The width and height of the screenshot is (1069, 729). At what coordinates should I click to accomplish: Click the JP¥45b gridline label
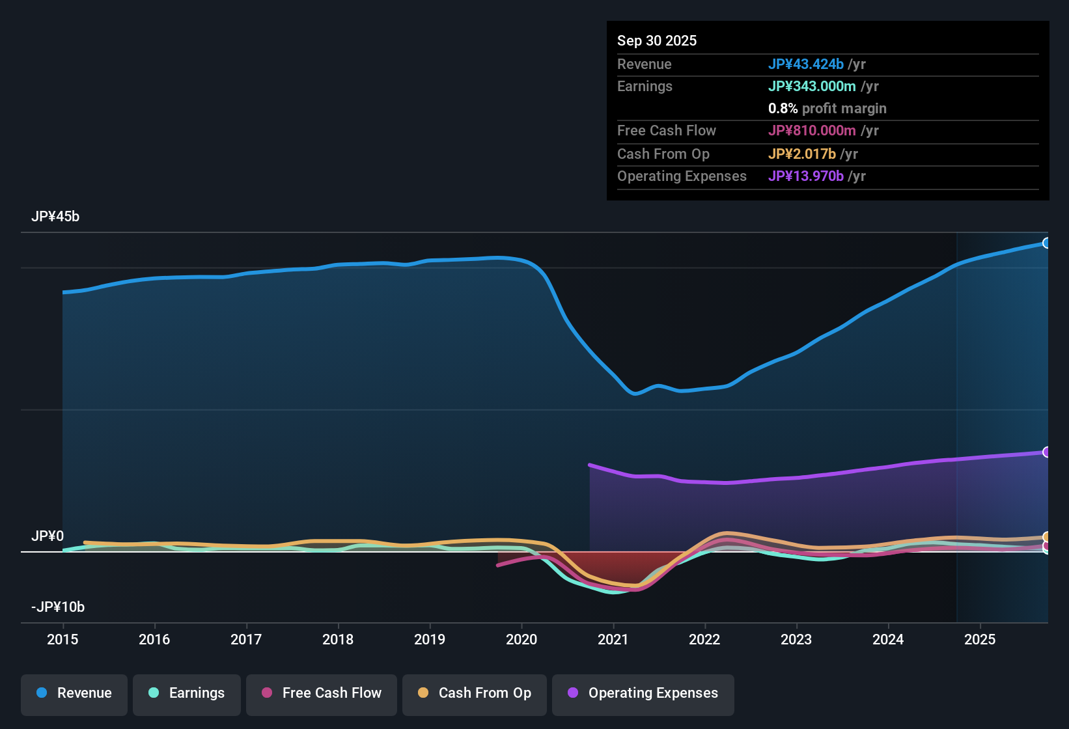click(56, 216)
